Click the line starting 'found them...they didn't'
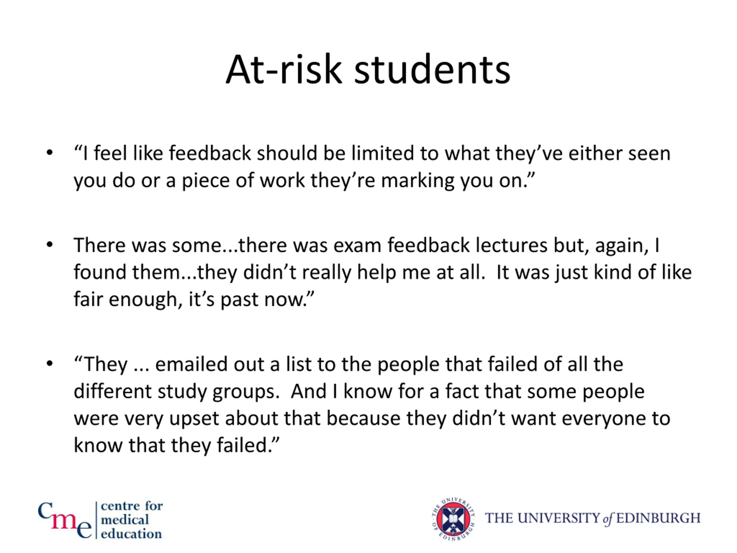Screen dimensions: 737x553 click(x=382, y=272)
